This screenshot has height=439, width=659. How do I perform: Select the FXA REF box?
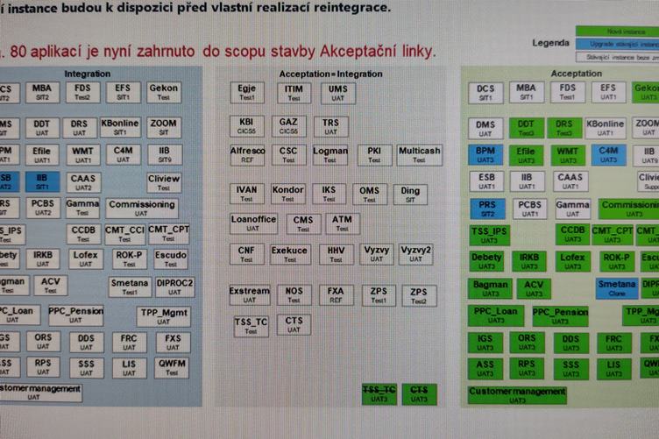(x=336, y=295)
